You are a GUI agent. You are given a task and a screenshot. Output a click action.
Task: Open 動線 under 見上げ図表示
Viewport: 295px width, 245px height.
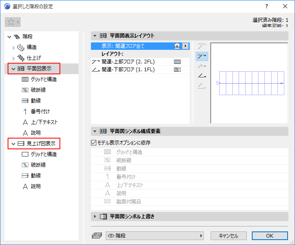coord(36,176)
